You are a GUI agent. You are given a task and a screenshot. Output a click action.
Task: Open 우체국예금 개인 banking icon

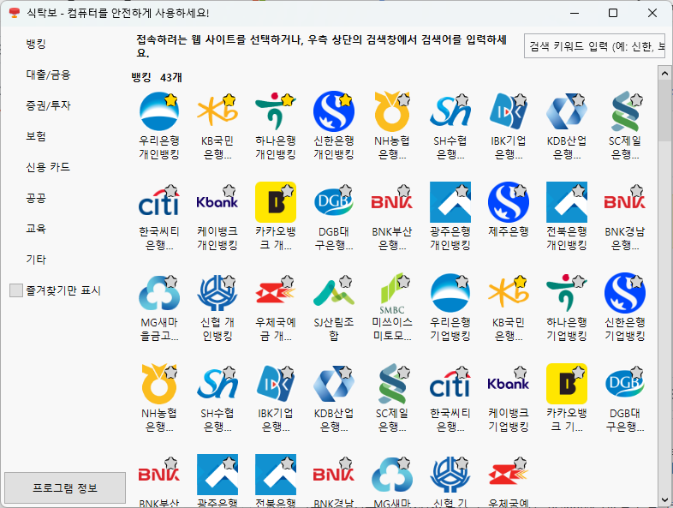coord(276,293)
